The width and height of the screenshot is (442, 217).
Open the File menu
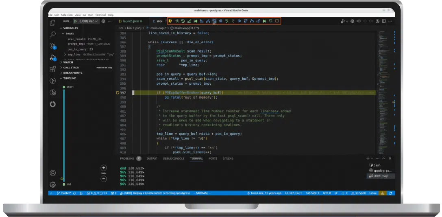point(50,15)
